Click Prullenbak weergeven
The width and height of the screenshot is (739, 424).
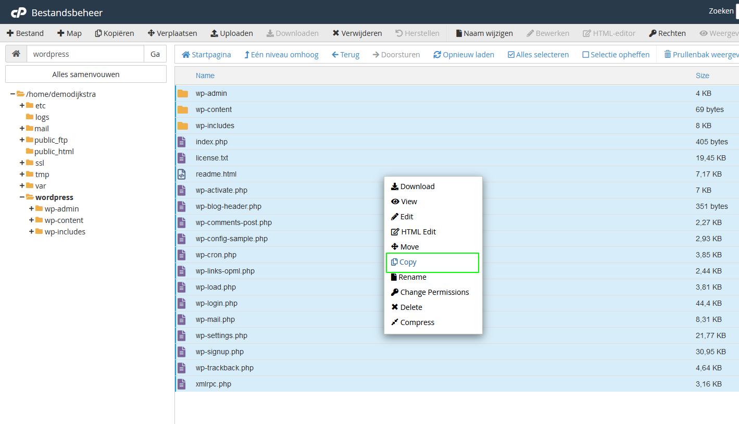pos(701,54)
